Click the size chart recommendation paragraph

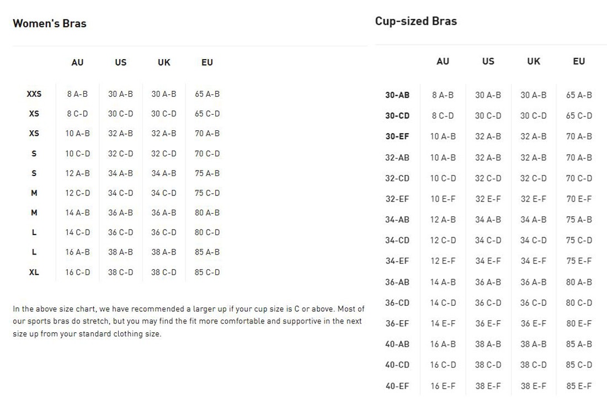[x=189, y=321]
